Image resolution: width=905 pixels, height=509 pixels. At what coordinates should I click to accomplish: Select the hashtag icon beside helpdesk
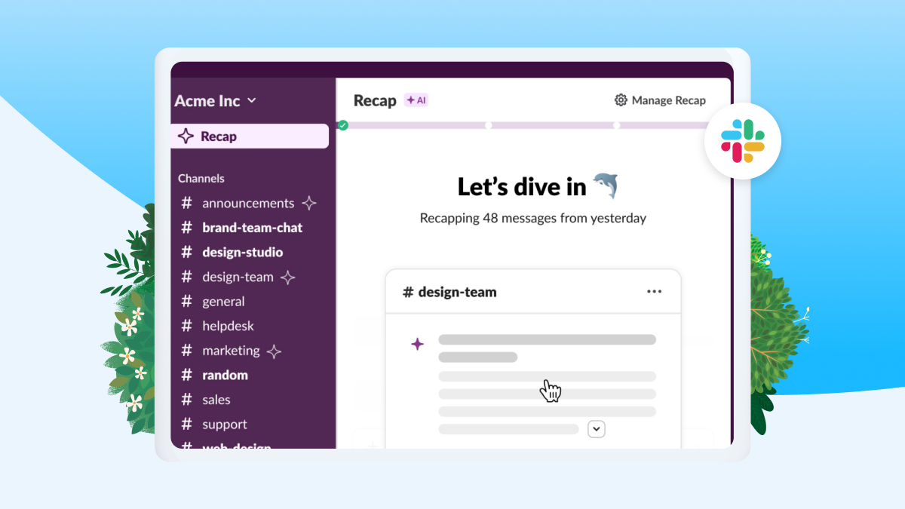click(x=186, y=326)
